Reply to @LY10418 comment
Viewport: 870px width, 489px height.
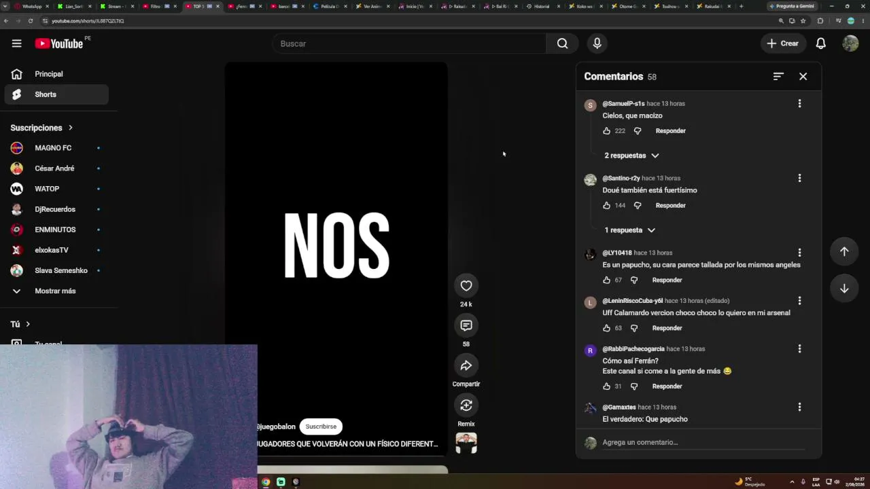coord(667,280)
